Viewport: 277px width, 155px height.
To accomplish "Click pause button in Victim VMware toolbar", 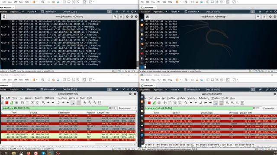I will point(177,80).
